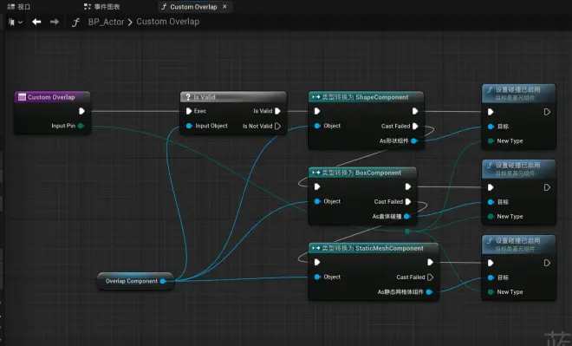Select the green wire reroute node

coord(407,231)
